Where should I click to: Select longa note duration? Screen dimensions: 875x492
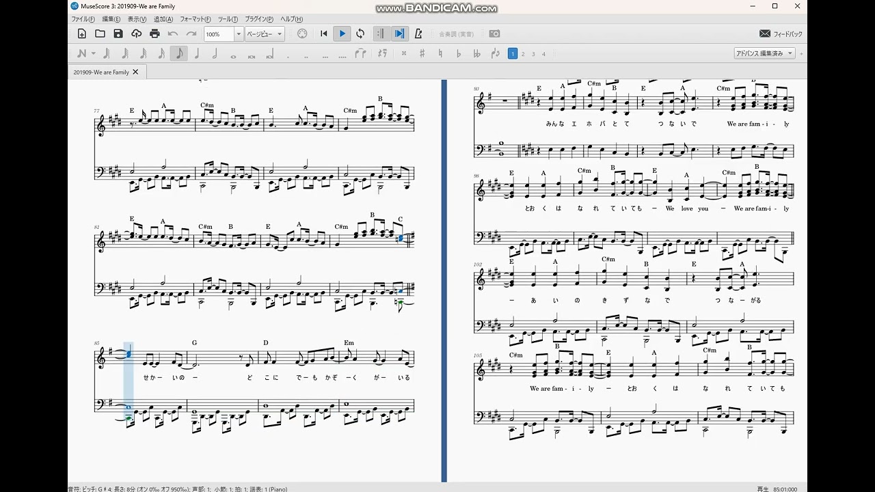[270, 53]
